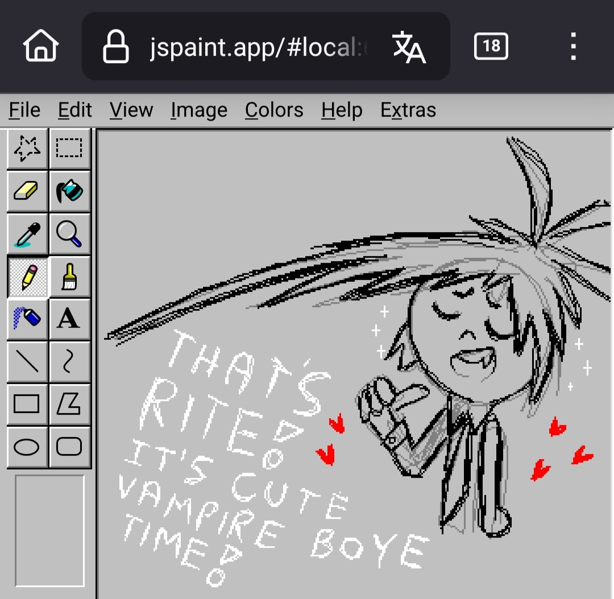The image size is (614, 599).
Task: Select the Line tool
Action: 27,362
